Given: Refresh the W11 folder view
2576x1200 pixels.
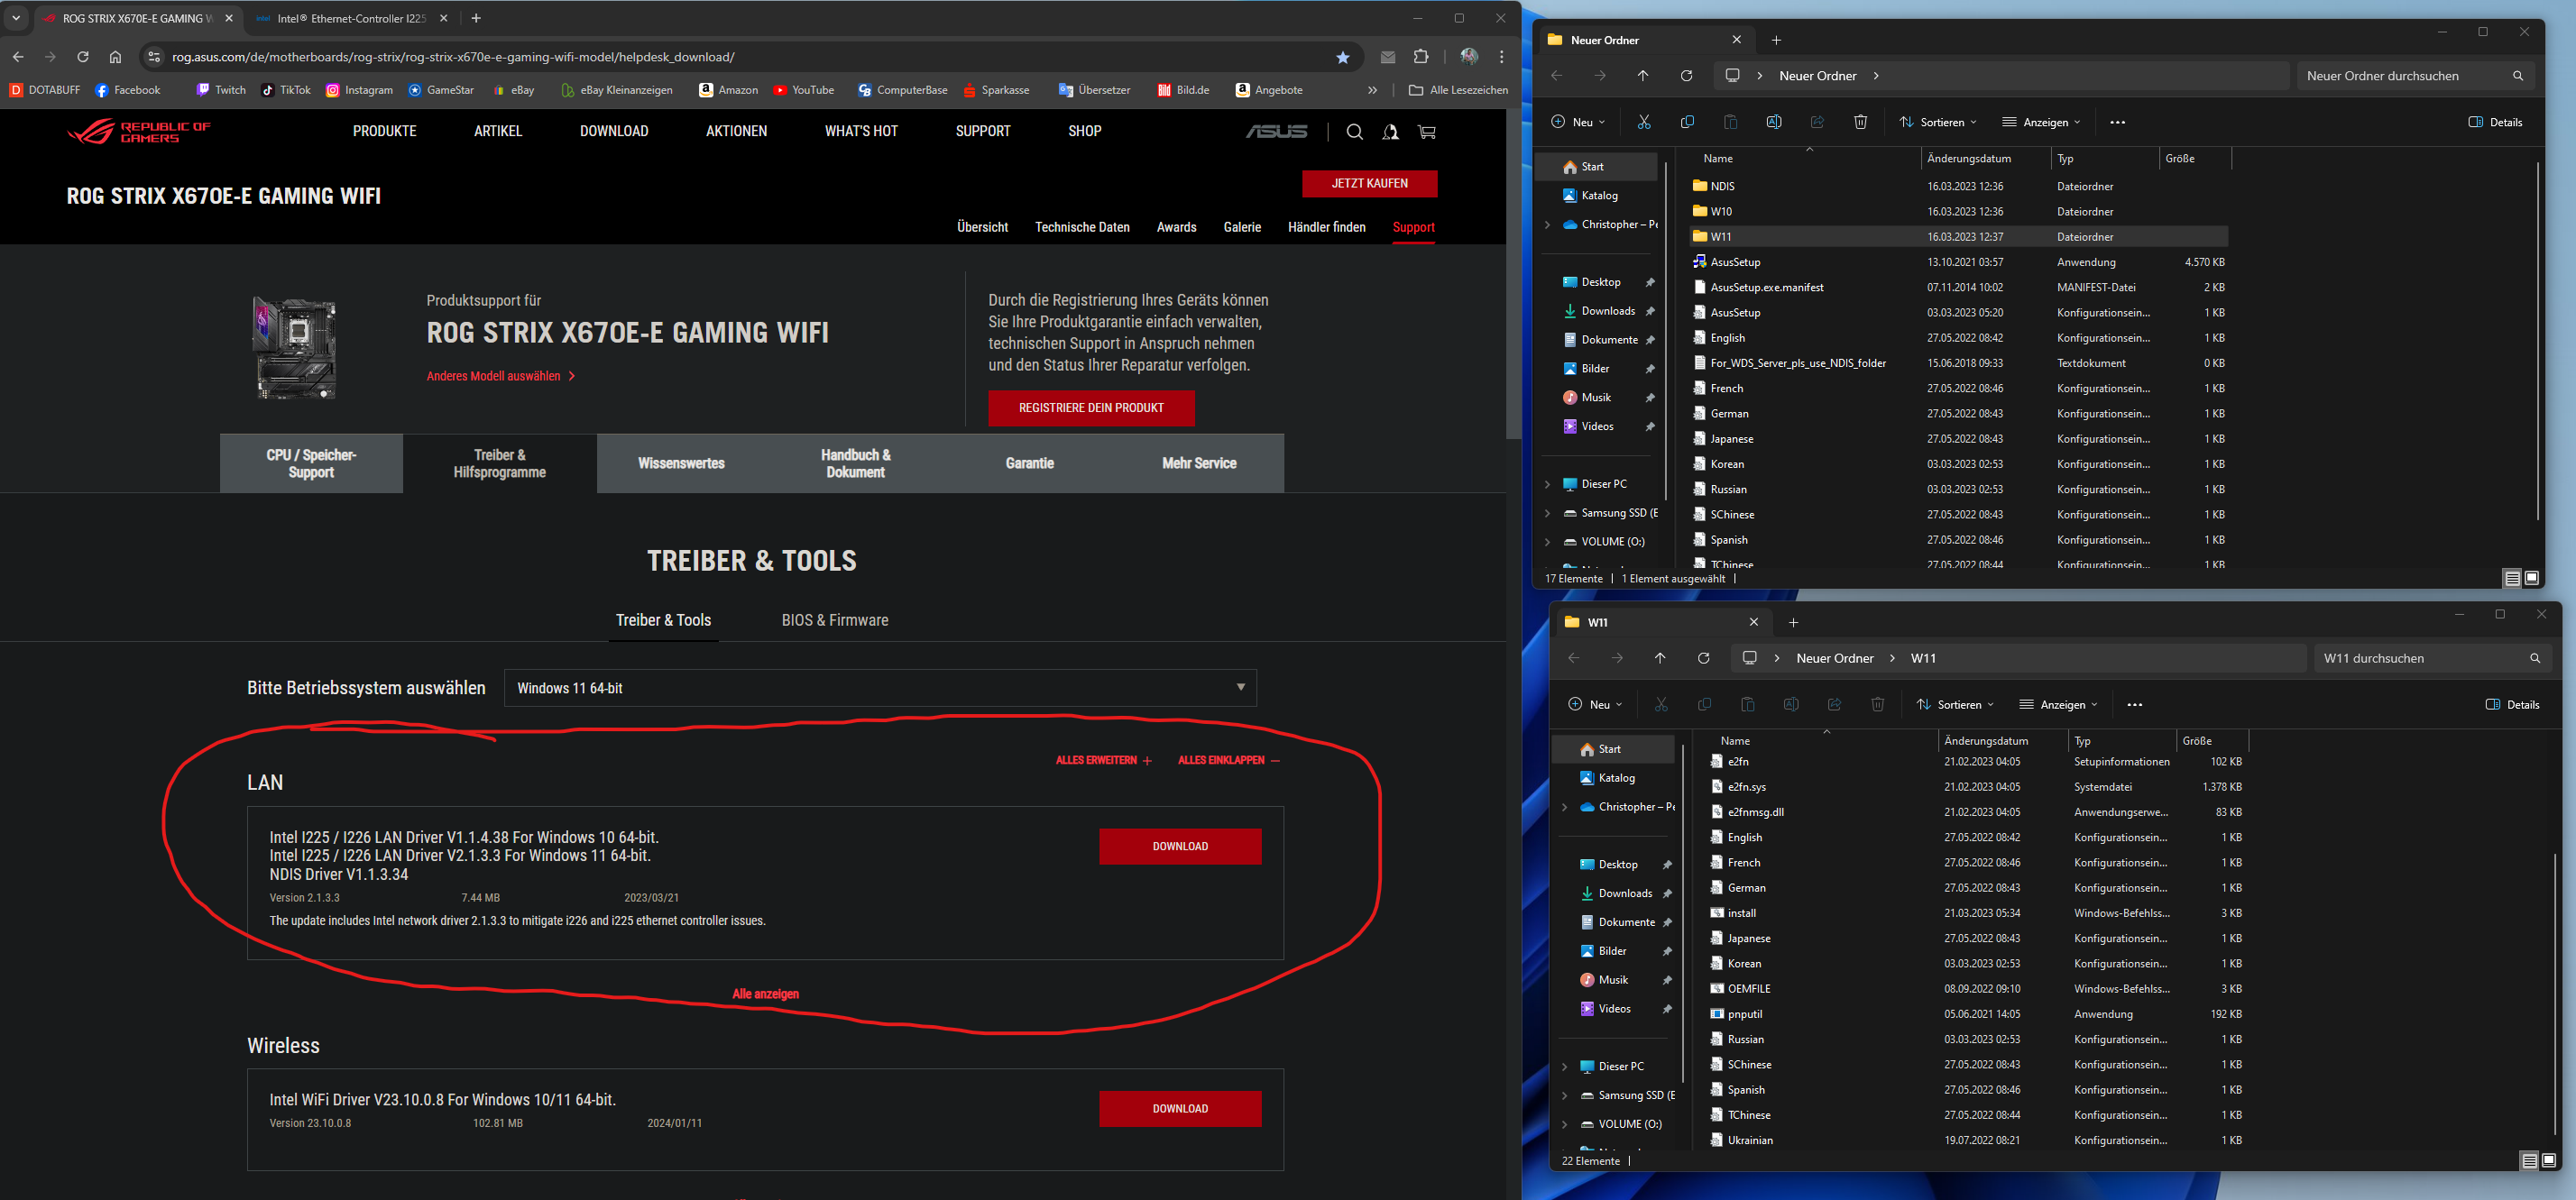Looking at the screenshot, I should (1703, 657).
